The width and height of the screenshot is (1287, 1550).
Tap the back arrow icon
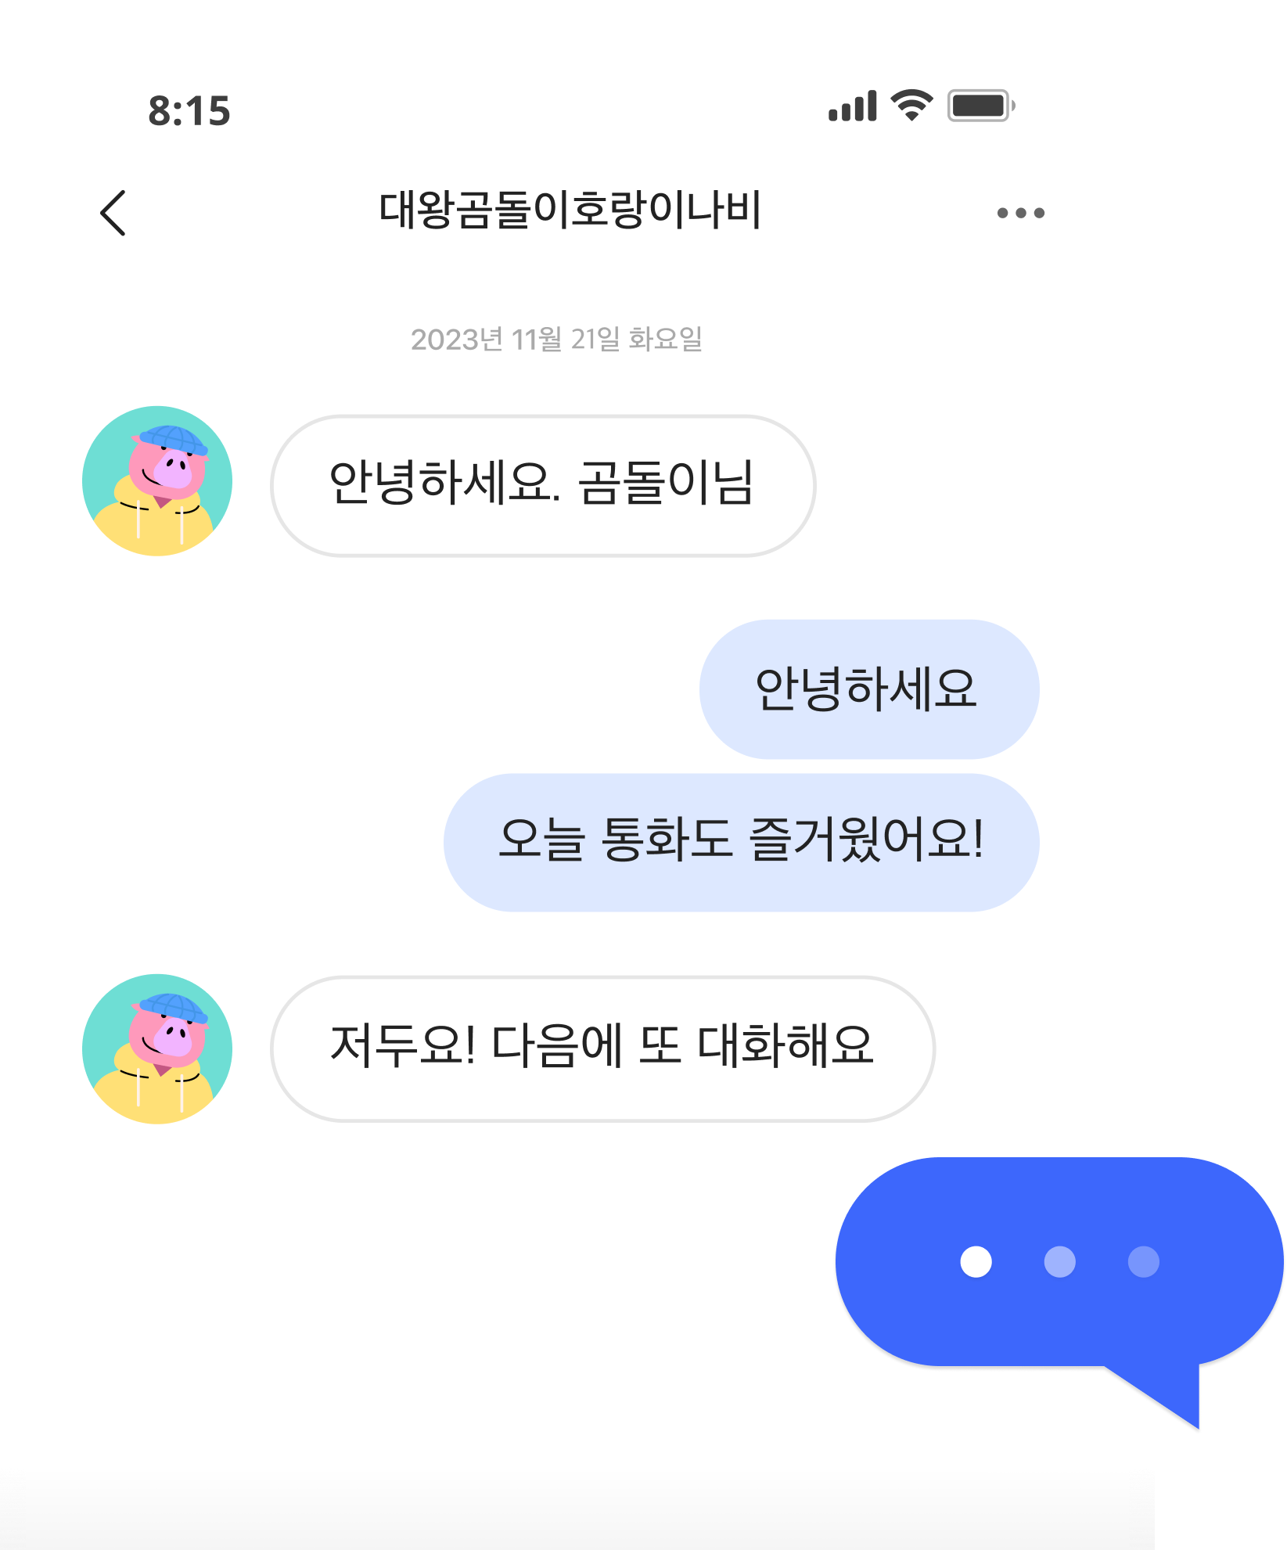113,213
